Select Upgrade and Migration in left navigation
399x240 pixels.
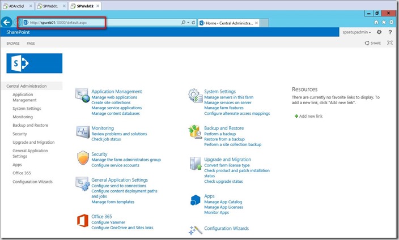pyautogui.click(x=33, y=143)
